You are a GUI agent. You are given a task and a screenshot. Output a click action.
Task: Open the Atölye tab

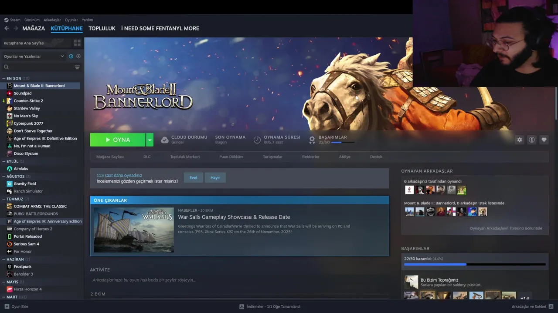tap(344, 156)
